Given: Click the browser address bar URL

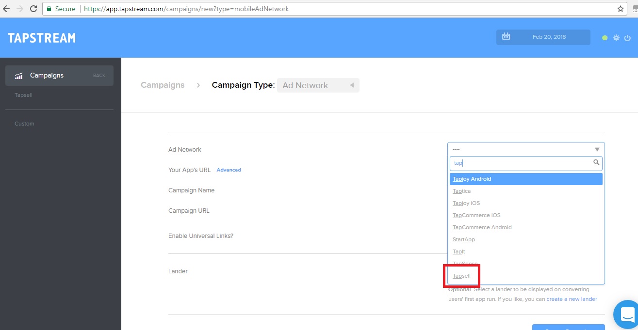Looking at the screenshot, I should (x=186, y=9).
